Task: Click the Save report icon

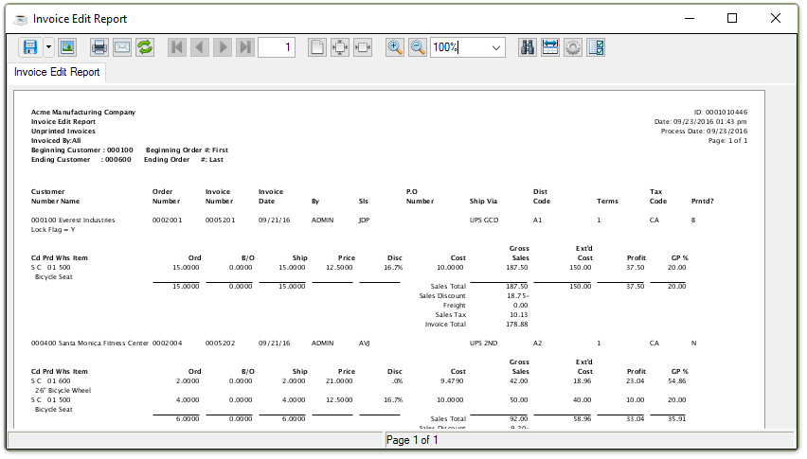Action: (x=29, y=47)
